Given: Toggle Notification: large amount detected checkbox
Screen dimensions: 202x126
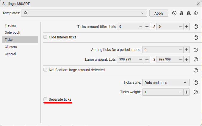Looking at the screenshot, I should click(x=46, y=70).
